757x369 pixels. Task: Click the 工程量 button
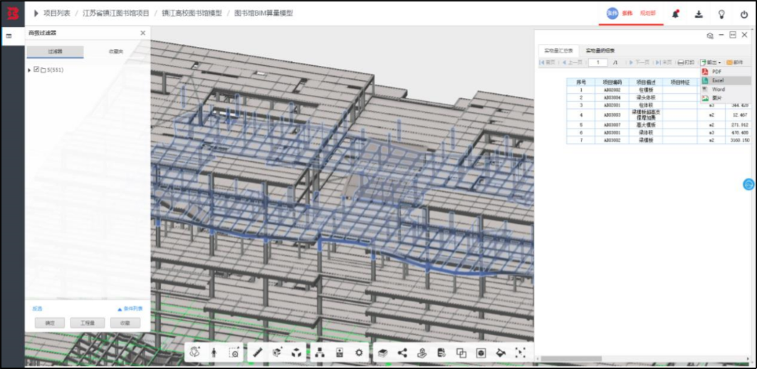coord(88,323)
